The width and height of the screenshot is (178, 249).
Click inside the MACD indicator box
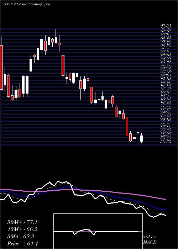tap(98, 231)
